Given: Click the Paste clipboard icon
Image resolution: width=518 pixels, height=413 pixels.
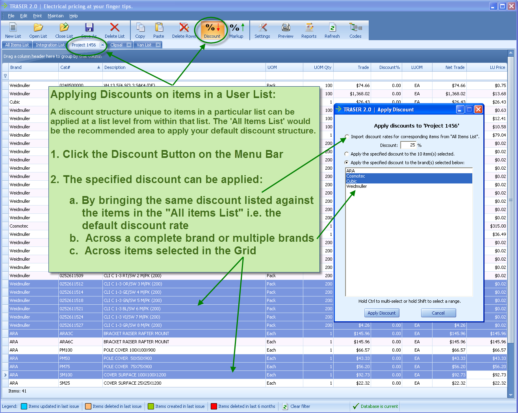Looking at the screenshot, I should tap(159, 28).
